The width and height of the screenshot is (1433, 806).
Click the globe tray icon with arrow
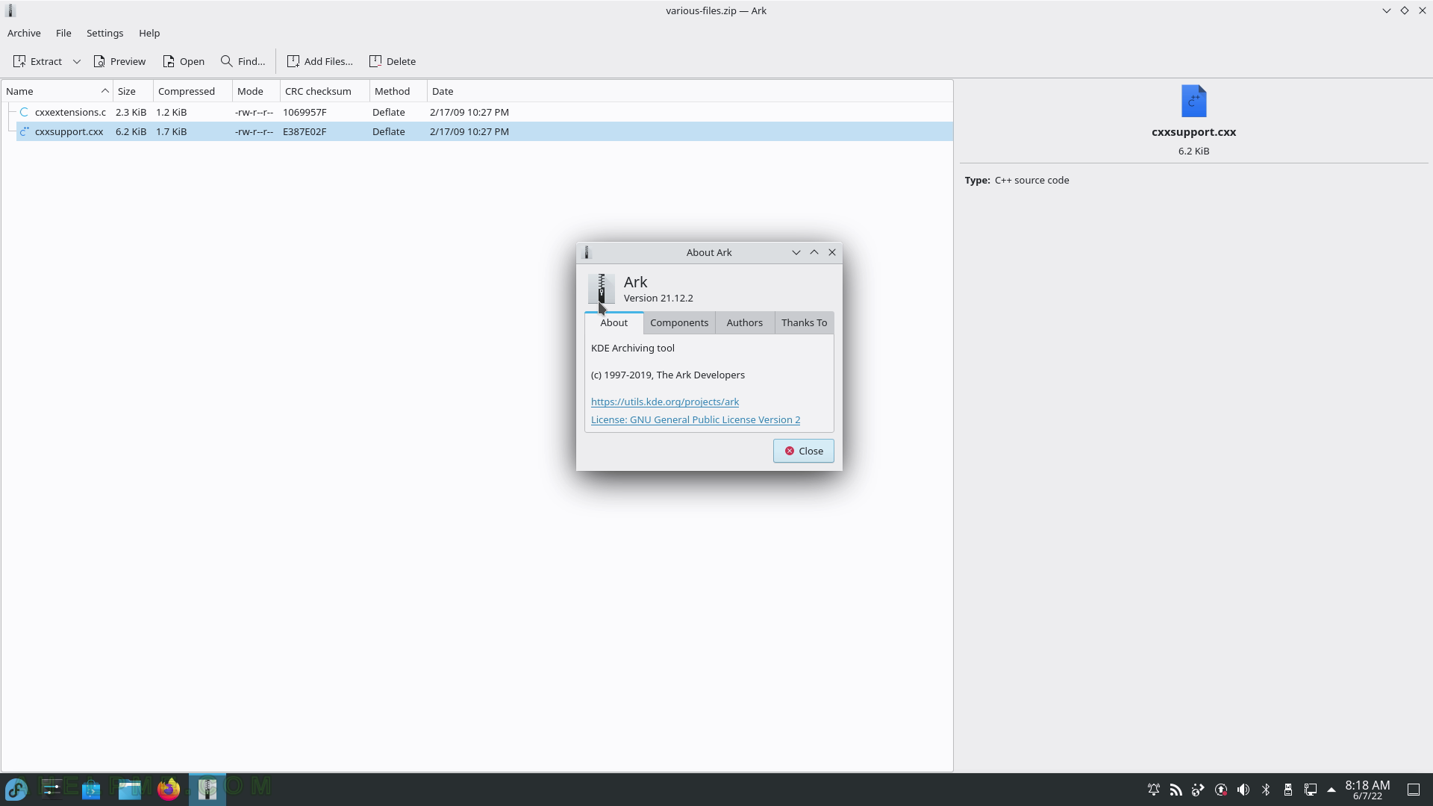pyautogui.click(x=1199, y=790)
